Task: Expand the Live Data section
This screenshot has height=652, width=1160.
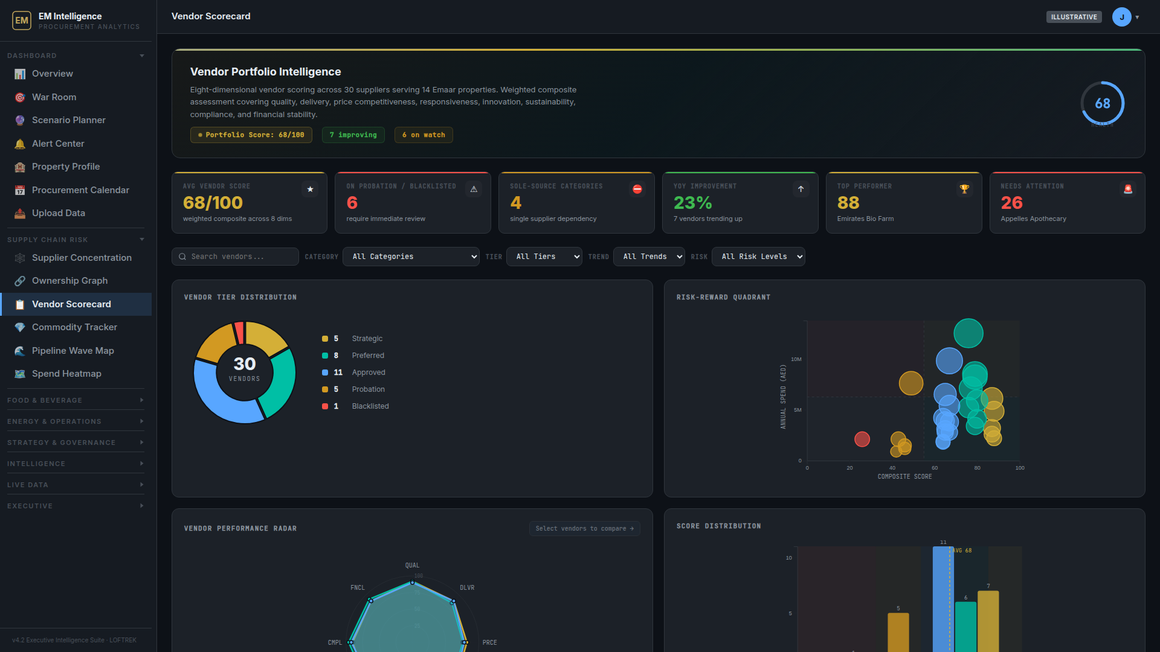Action: pos(76,485)
